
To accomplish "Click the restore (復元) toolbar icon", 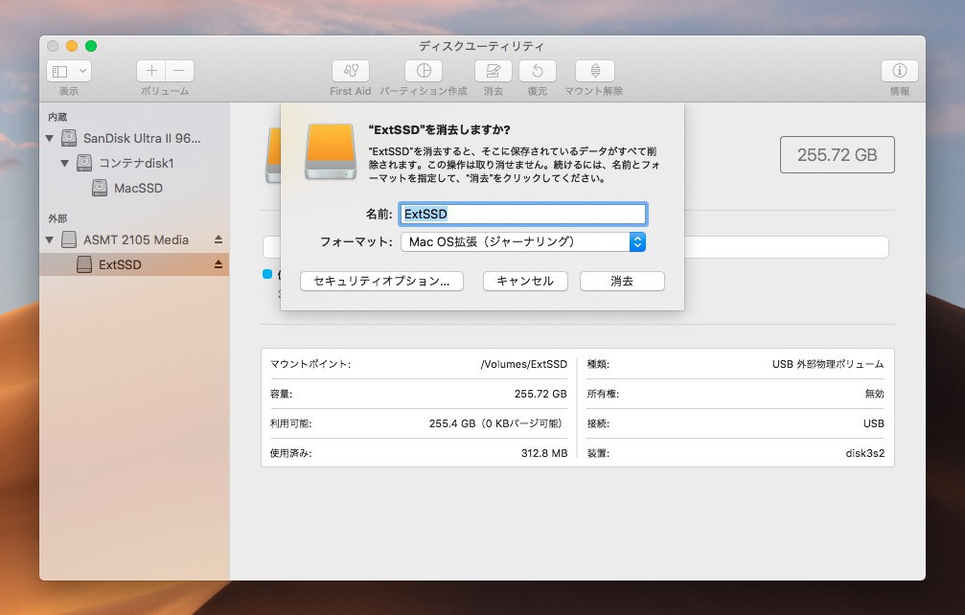I will click(538, 71).
